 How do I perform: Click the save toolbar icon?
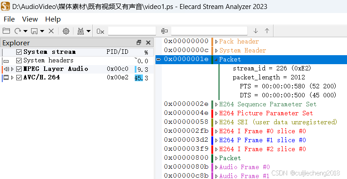tap(34, 31)
